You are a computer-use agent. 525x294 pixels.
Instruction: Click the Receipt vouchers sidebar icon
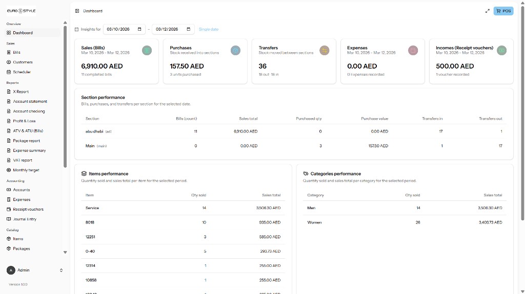pyautogui.click(x=9, y=209)
